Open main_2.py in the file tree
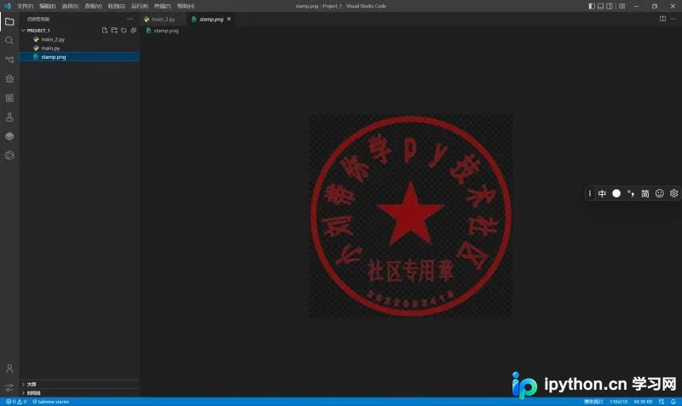Viewport: 682px width, 406px height. click(53, 39)
